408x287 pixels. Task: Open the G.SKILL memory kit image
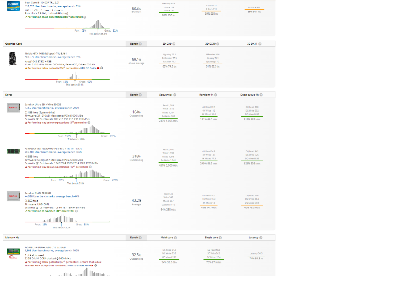click(x=13, y=254)
